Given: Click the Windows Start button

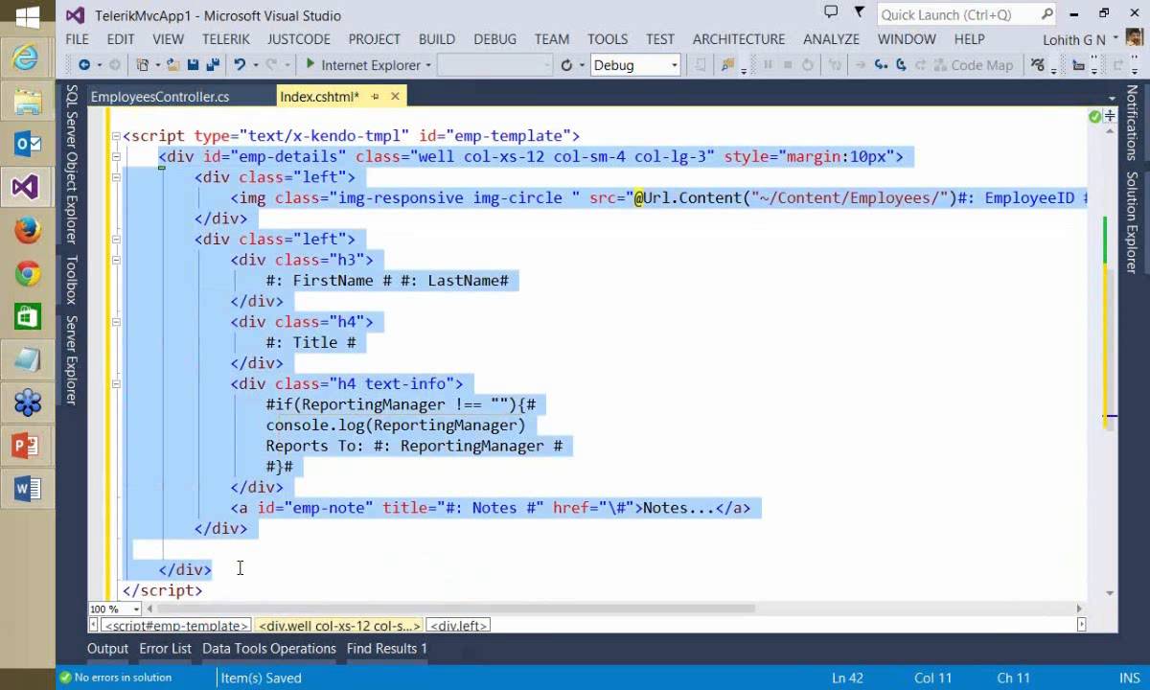Looking at the screenshot, I should click(26, 16).
